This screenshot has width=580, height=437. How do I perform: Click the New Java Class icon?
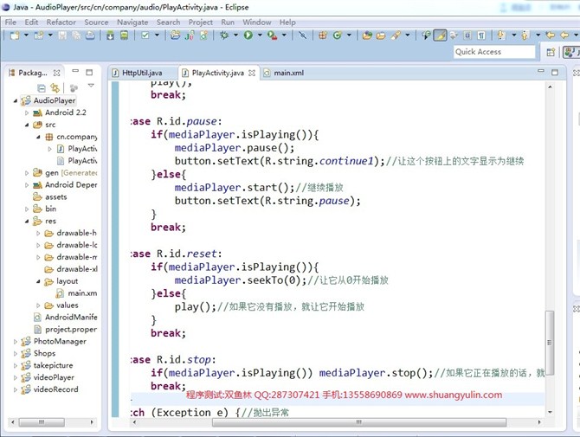[337, 35]
